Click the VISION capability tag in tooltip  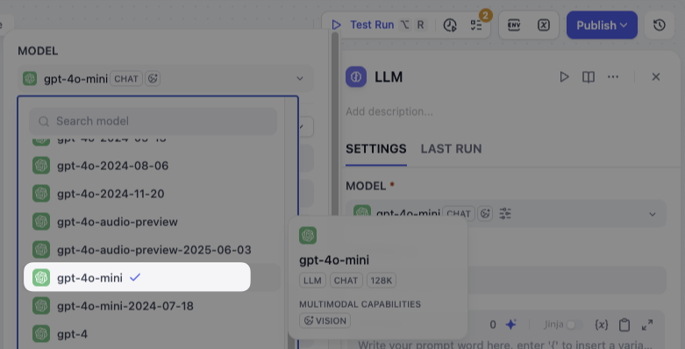(x=325, y=321)
